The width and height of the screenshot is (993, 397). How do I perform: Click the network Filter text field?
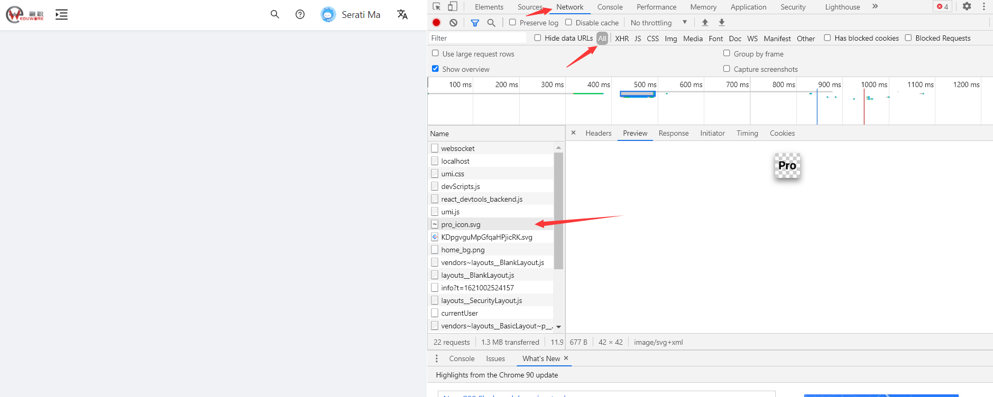(x=477, y=38)
